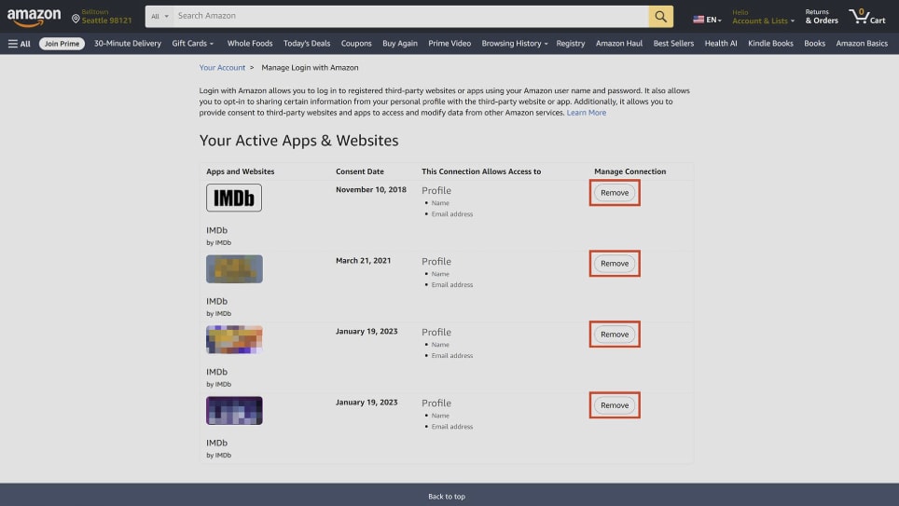Screen dimensions: 899x506
Task: Click the March 21, 2021 consent date
Action: pyautogui.click(x=363, y=261)
